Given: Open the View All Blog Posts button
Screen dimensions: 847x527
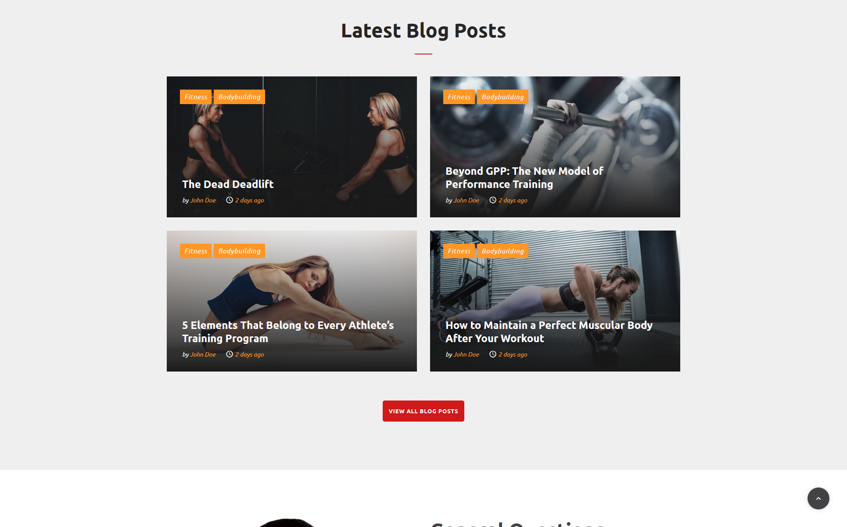Looking at the screenshot, I should (x=423, y=411).
